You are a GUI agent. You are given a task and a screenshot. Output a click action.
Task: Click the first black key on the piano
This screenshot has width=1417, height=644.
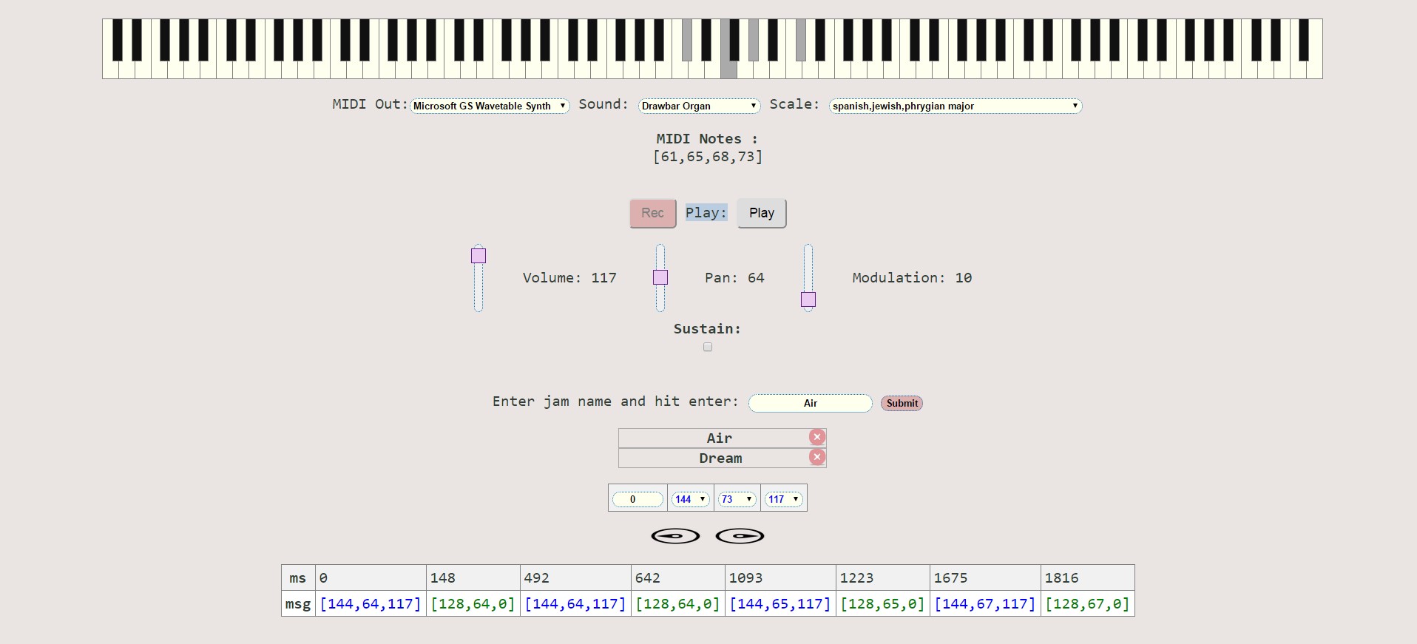tap(118, 40)
